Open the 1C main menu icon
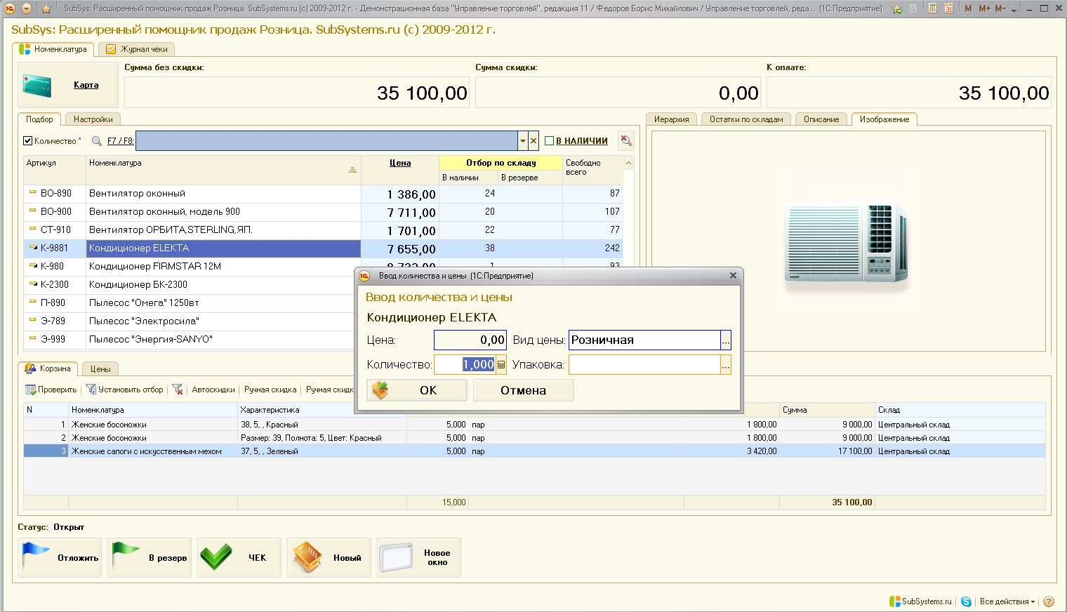1067x612 pixels. (10, 8)
